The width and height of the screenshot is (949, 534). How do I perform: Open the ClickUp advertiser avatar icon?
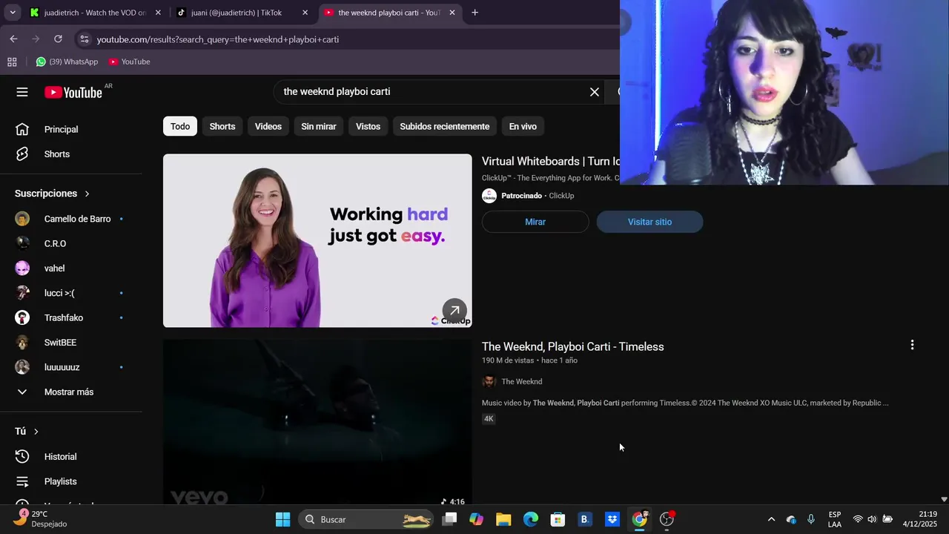tap(489, 196)
